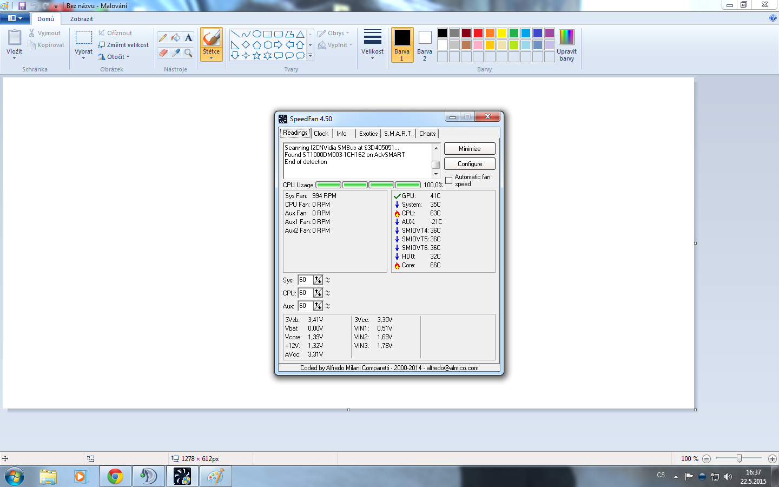Open Google Chrome from the taskbar

pos(115,477)
